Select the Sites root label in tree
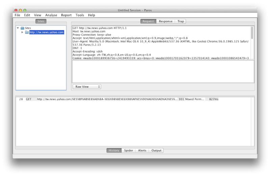 tap(28, 28)
